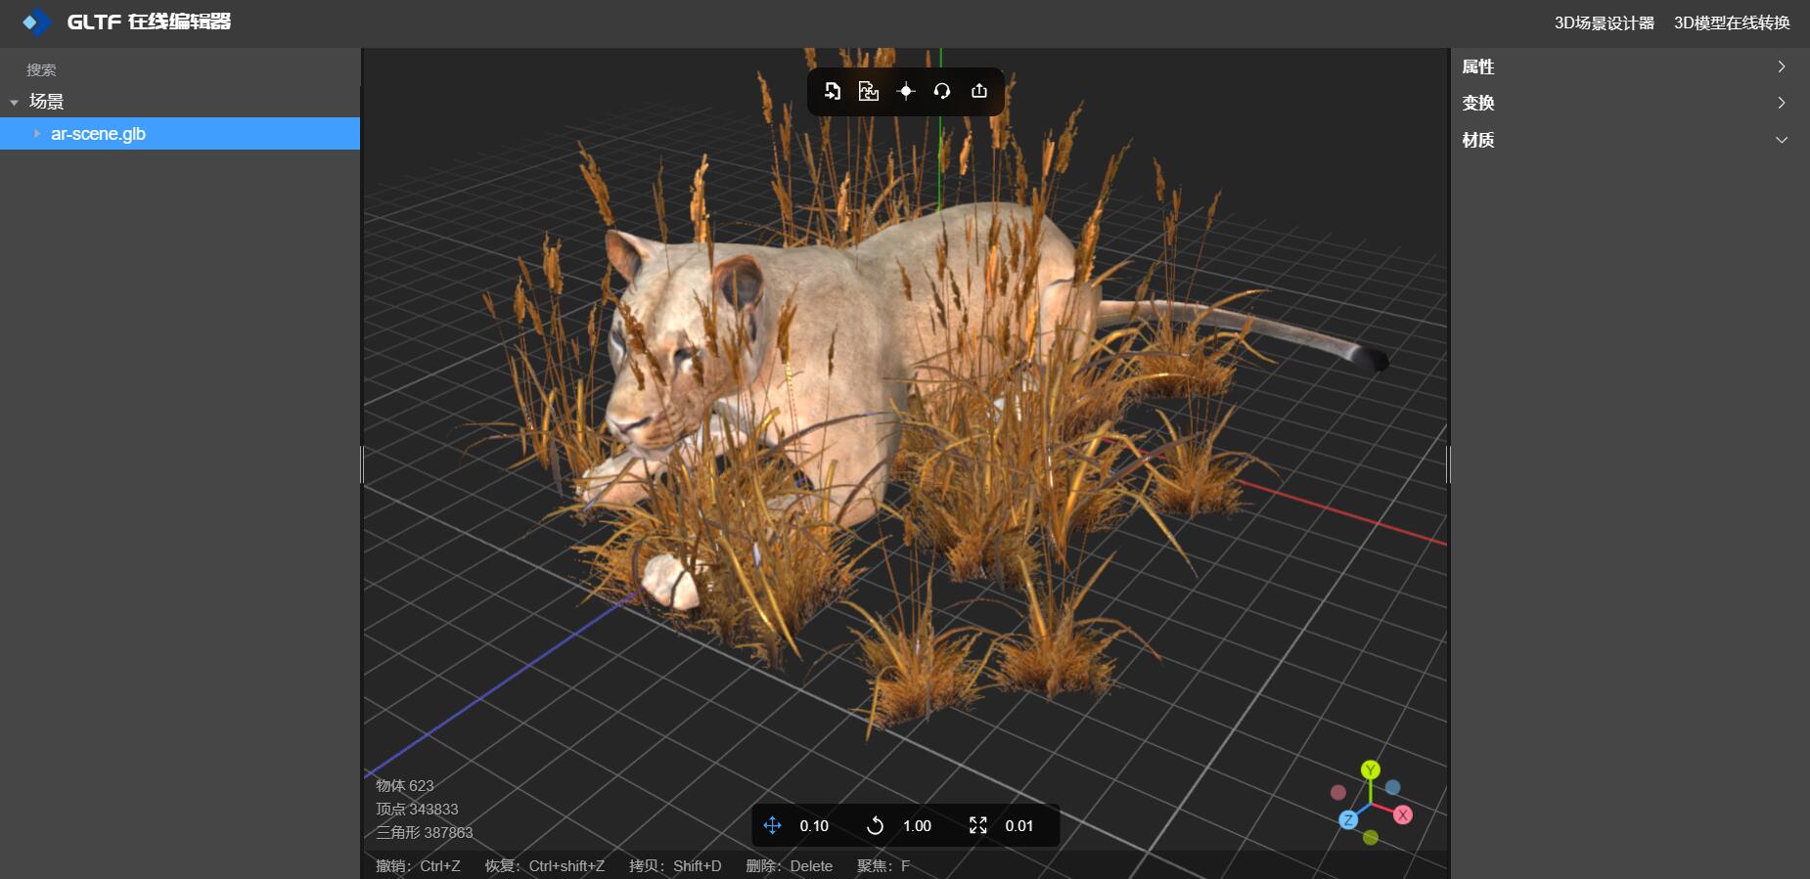This screenshot has height=879, width=1810.
Task: Click the negative Y axis gizmo dot
Action: 1371,837
